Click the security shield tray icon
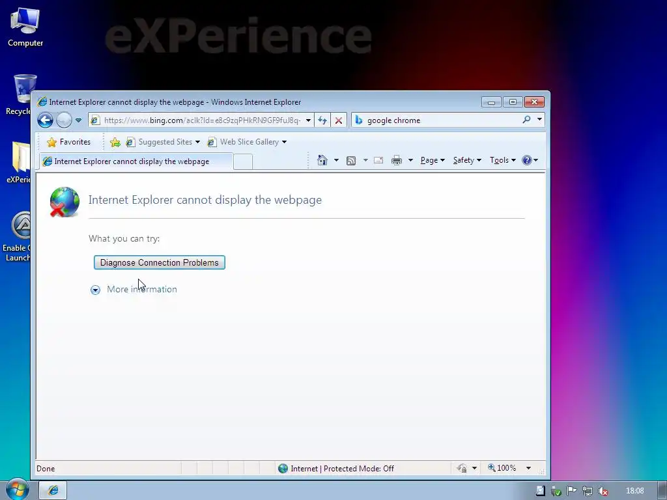The width and height of the screenshot is (667, 500). pos(556,491)
